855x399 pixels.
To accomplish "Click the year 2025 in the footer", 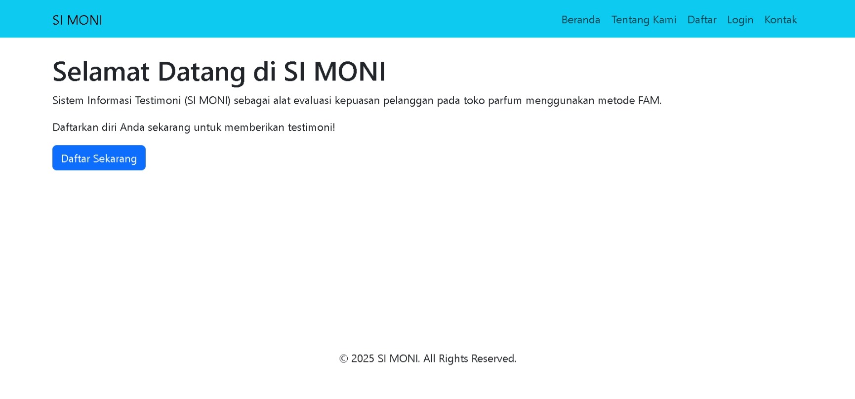I will [363, 359].
